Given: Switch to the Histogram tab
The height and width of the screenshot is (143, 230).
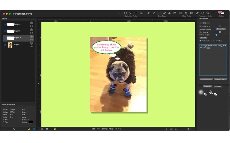Looking at the screenshot, I should (217, 86).
